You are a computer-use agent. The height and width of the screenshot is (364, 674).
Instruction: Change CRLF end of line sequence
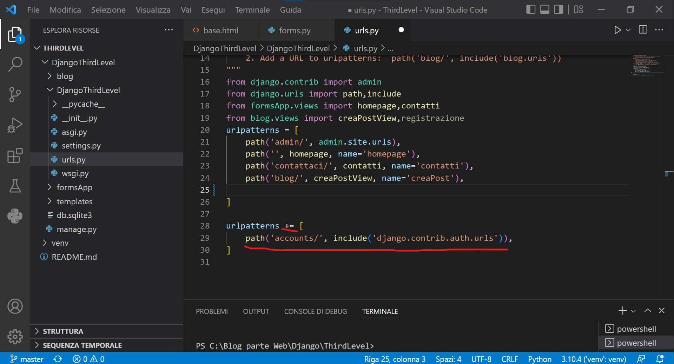click(509, 359)
